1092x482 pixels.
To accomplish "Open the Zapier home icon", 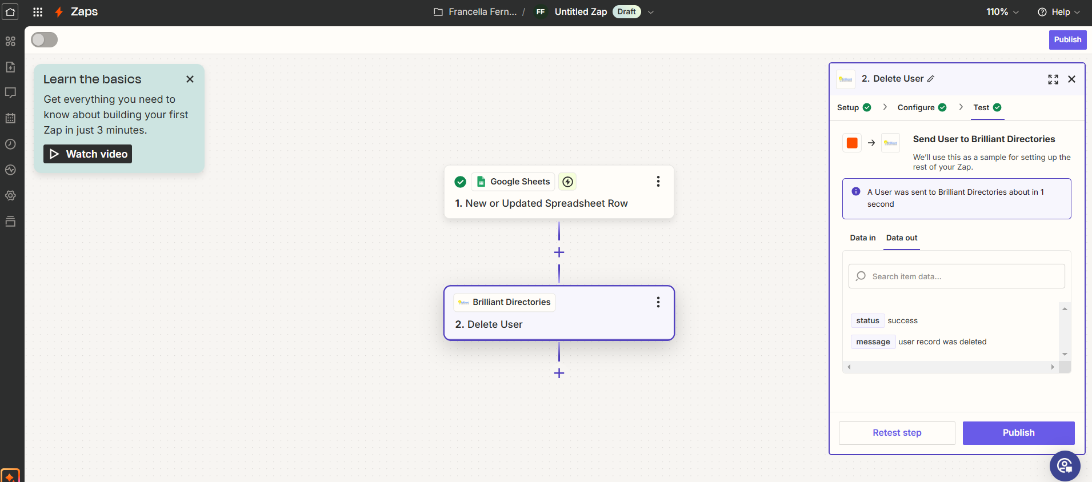I will [10, 11].
